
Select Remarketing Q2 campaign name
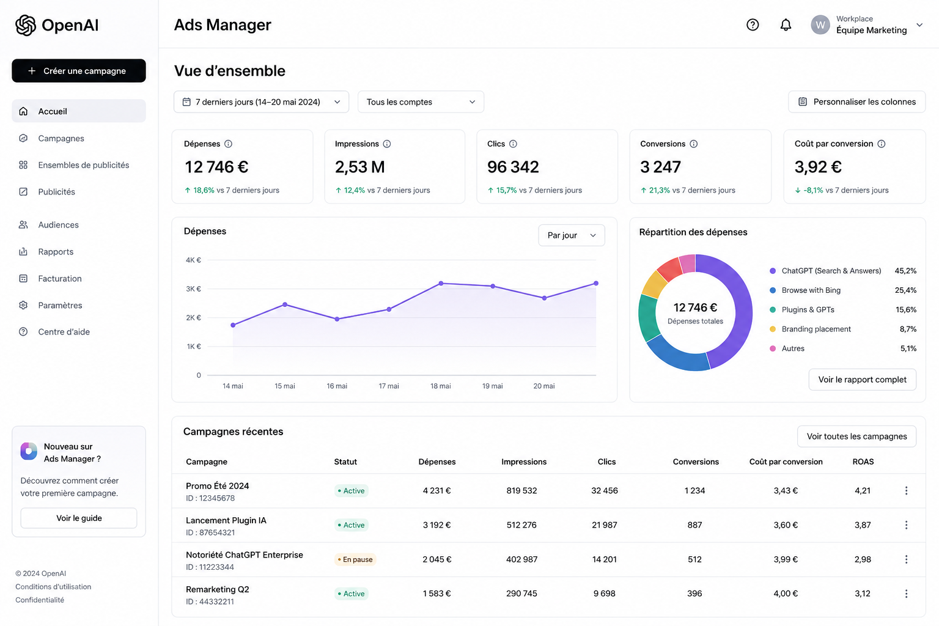[x=218, y=589]
